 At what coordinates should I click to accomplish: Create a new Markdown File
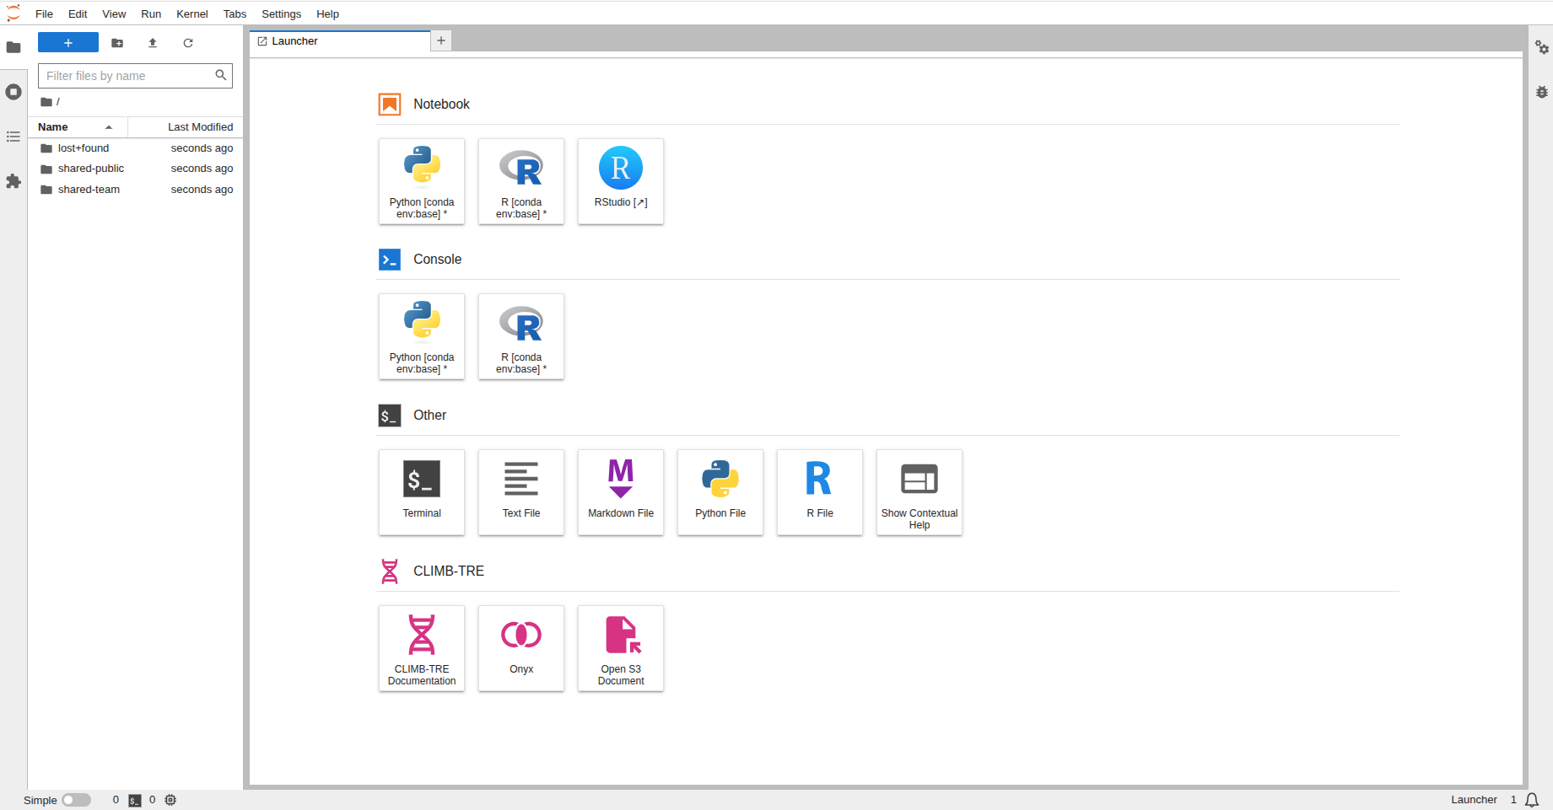pos(620,492)
